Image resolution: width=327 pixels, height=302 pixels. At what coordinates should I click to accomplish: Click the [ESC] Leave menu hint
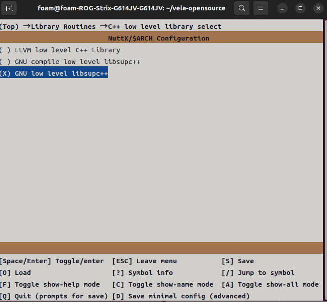[145, 261]
